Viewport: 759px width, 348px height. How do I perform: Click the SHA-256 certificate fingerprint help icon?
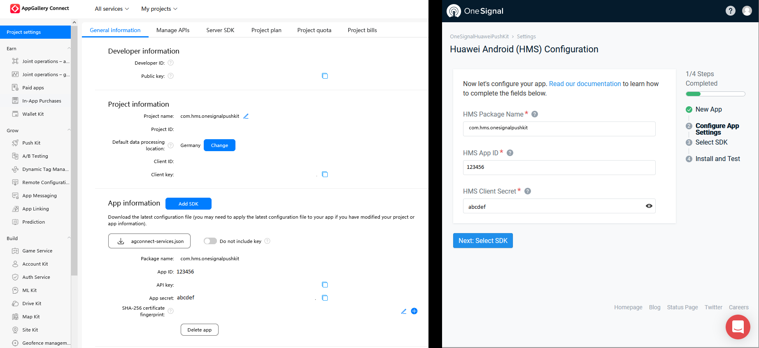(x=171, y=311)
